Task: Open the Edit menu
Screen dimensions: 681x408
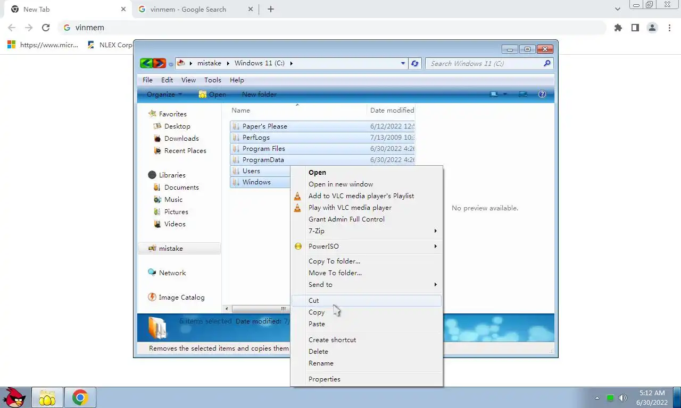Action: (x=167, y=80)
